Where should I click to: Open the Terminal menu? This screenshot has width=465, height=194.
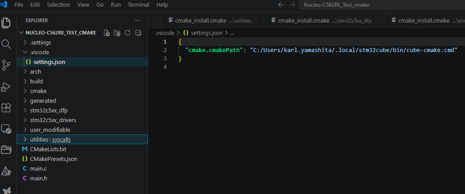tap(138, 5)
